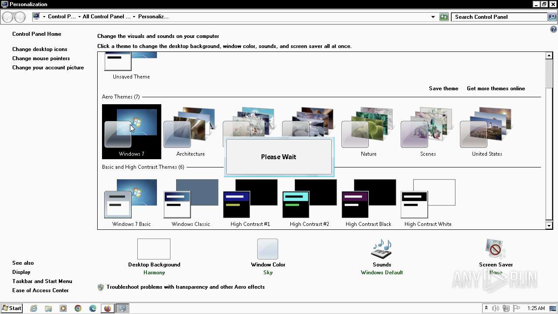558x314 pixels.
Task: Open the volume speaker tray icon
Action: pyautogui.click(x=496, y=308)
